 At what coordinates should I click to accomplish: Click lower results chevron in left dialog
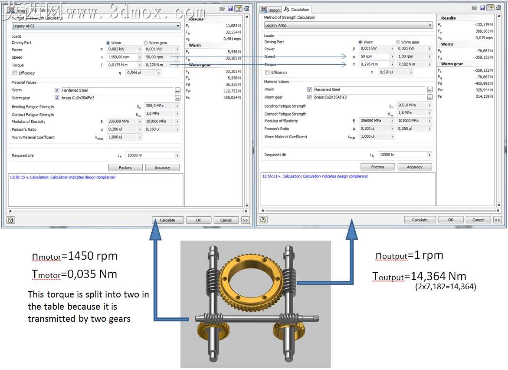click(x=247, y=205)
